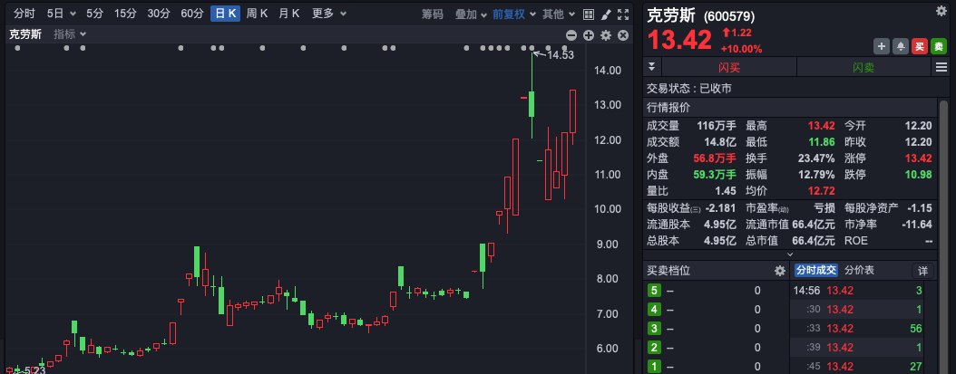Screen dimensions: 956x374
Task: Click the right panel vertical scrollbar
Action: 944,236
